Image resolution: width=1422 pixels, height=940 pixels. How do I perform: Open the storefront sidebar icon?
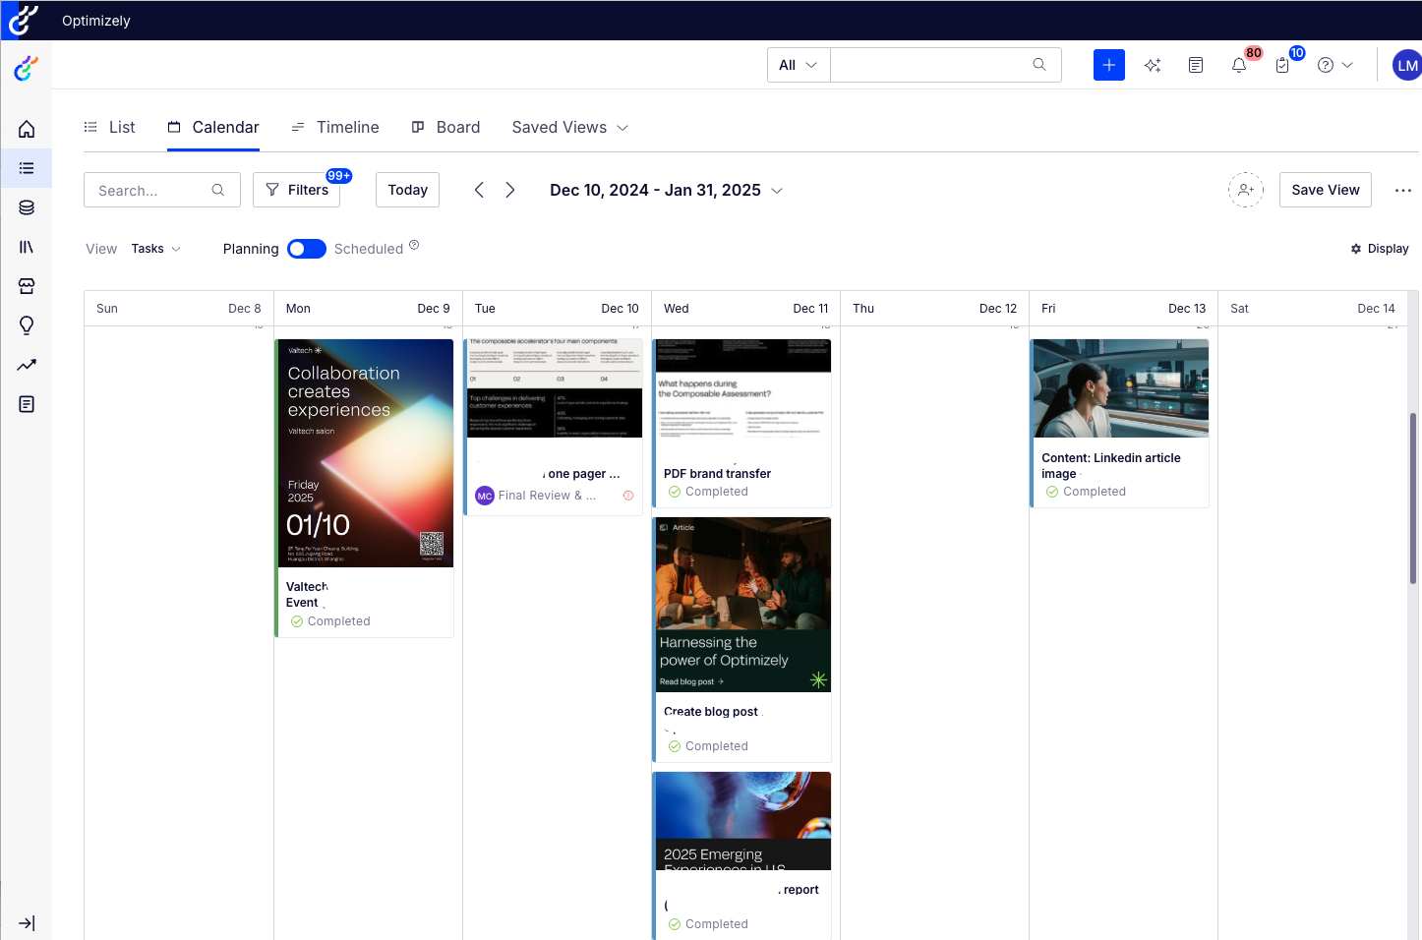point(27,286)
